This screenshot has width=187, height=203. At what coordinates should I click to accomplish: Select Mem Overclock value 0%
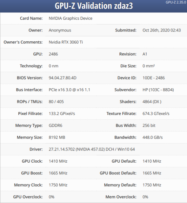[x=145, y=197]
